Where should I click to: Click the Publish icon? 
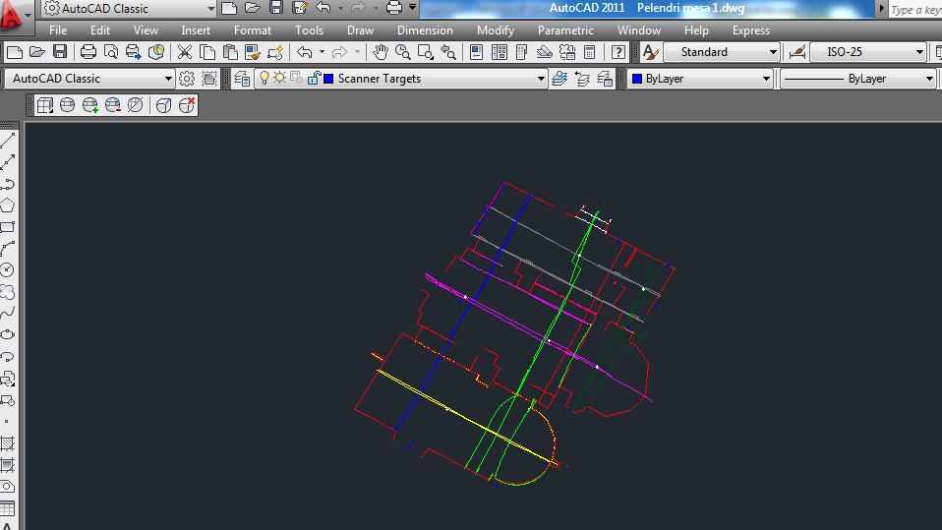click(134, 52)
